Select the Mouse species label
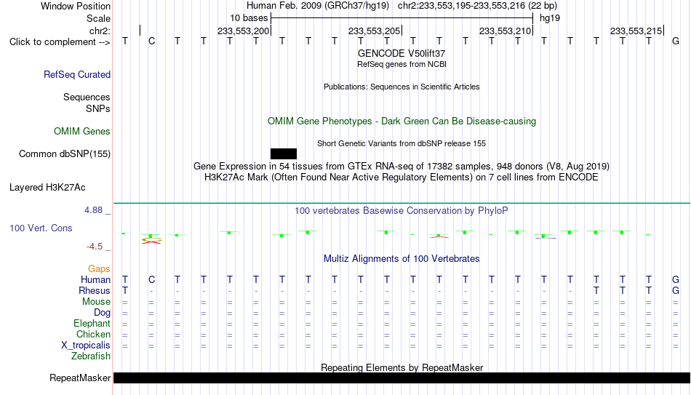The height and width of the screenshot is (395, 691). (96, 302)
